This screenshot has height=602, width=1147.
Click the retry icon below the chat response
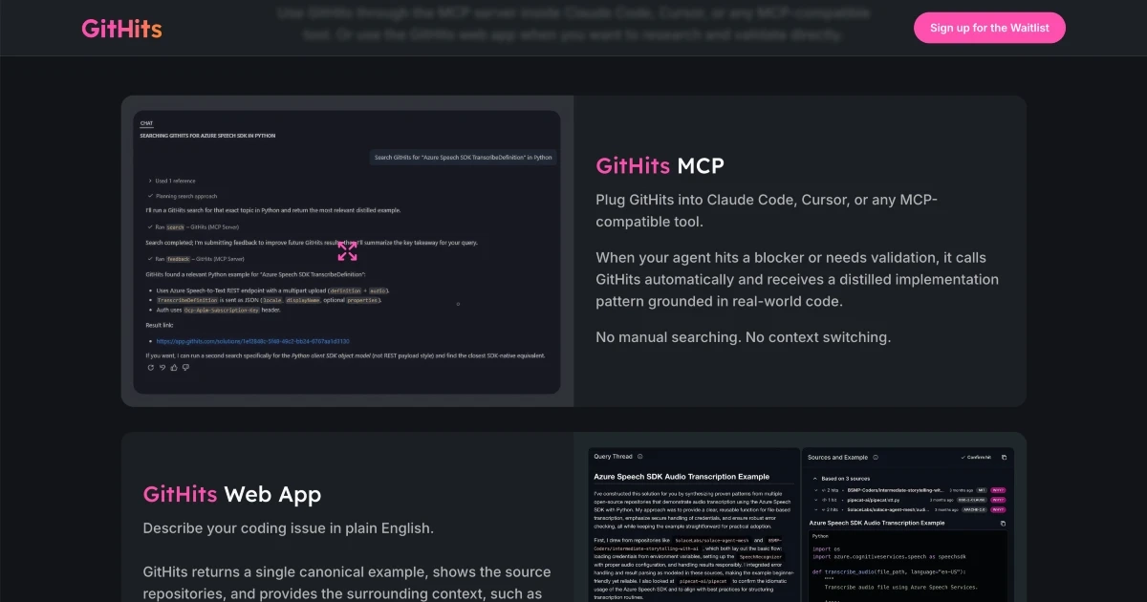tap(150, 367)
